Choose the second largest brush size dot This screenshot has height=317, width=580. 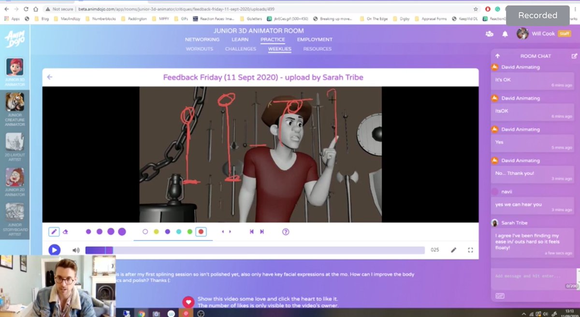pyautogui.click(x=110, y=232)
